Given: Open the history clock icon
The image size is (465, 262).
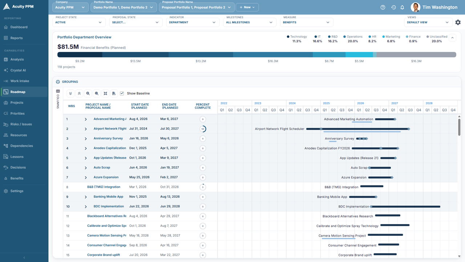Looking at the screenshot, I should 393,7.
